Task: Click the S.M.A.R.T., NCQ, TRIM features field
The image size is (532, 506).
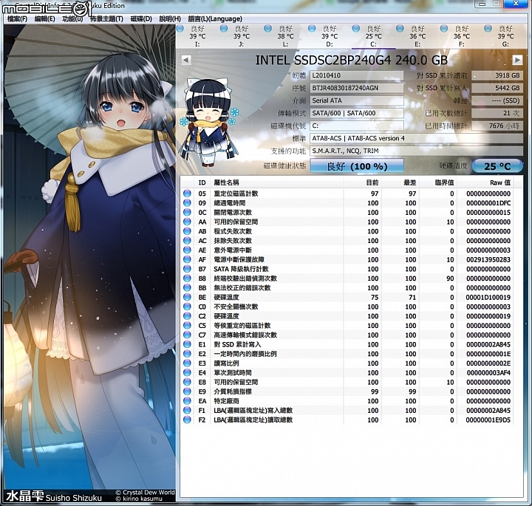Action: (416, 151)
